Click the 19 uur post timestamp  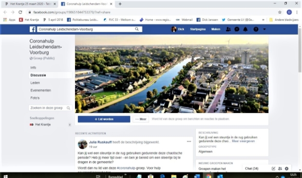93,147
